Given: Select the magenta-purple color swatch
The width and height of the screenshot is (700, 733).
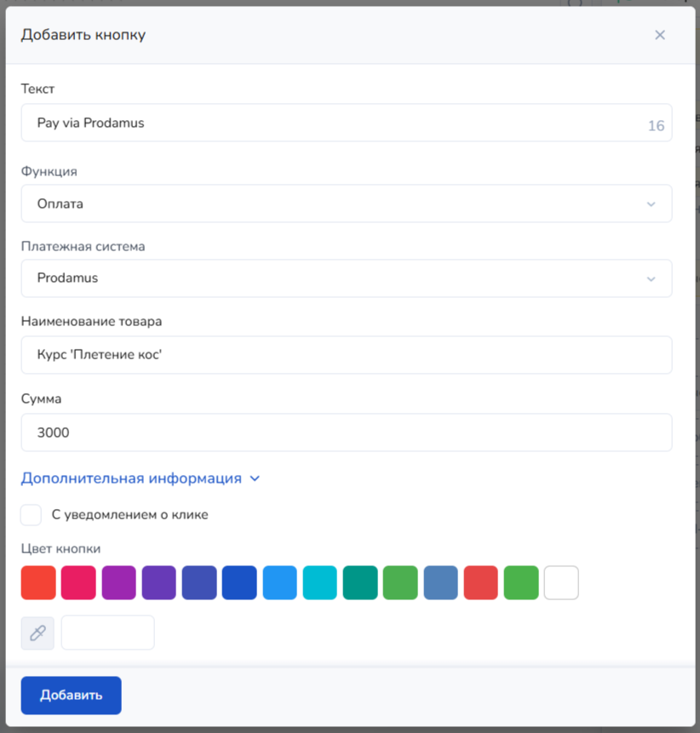Looking at the screenshot, I should coord(118,583).
